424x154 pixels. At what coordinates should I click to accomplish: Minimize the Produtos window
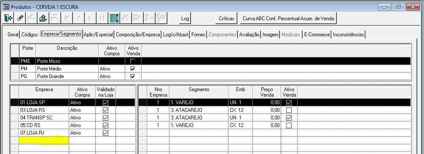click(384, 6)
